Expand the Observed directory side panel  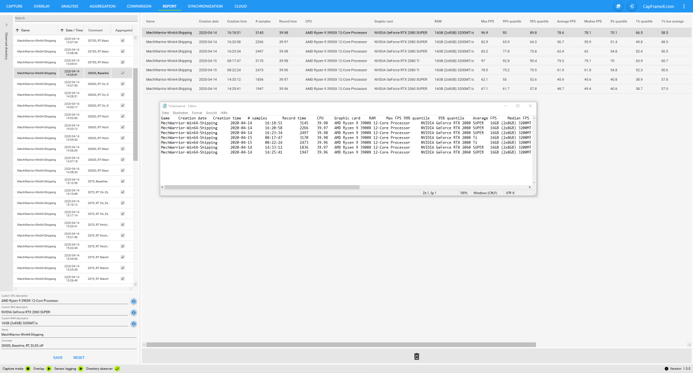click(x=6, y=25)
